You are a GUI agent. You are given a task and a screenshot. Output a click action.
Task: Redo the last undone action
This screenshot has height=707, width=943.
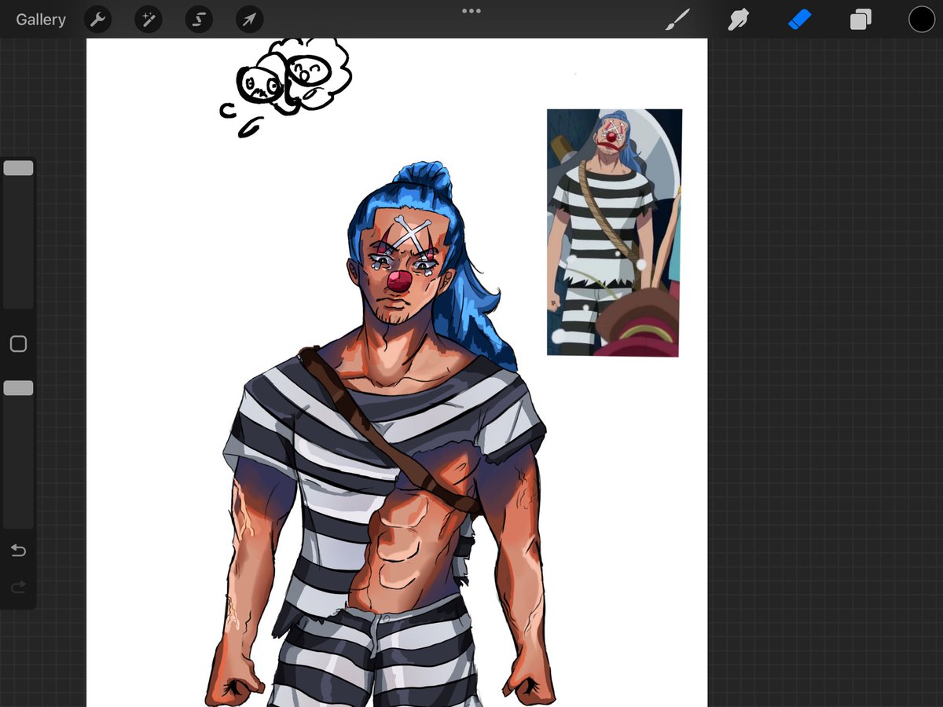click(x=18, y=587)
